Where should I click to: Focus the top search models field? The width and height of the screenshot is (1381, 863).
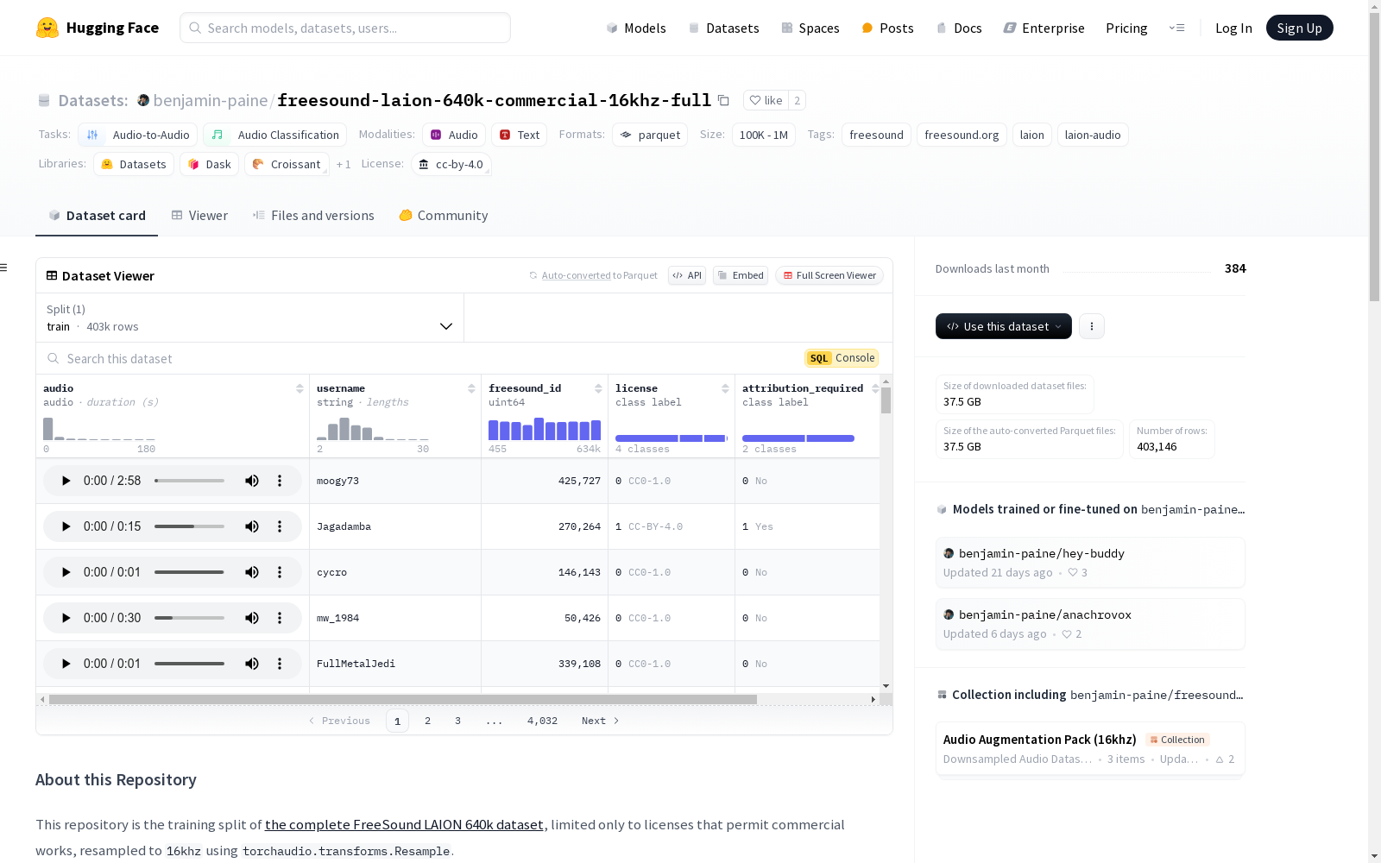point(345,28)
